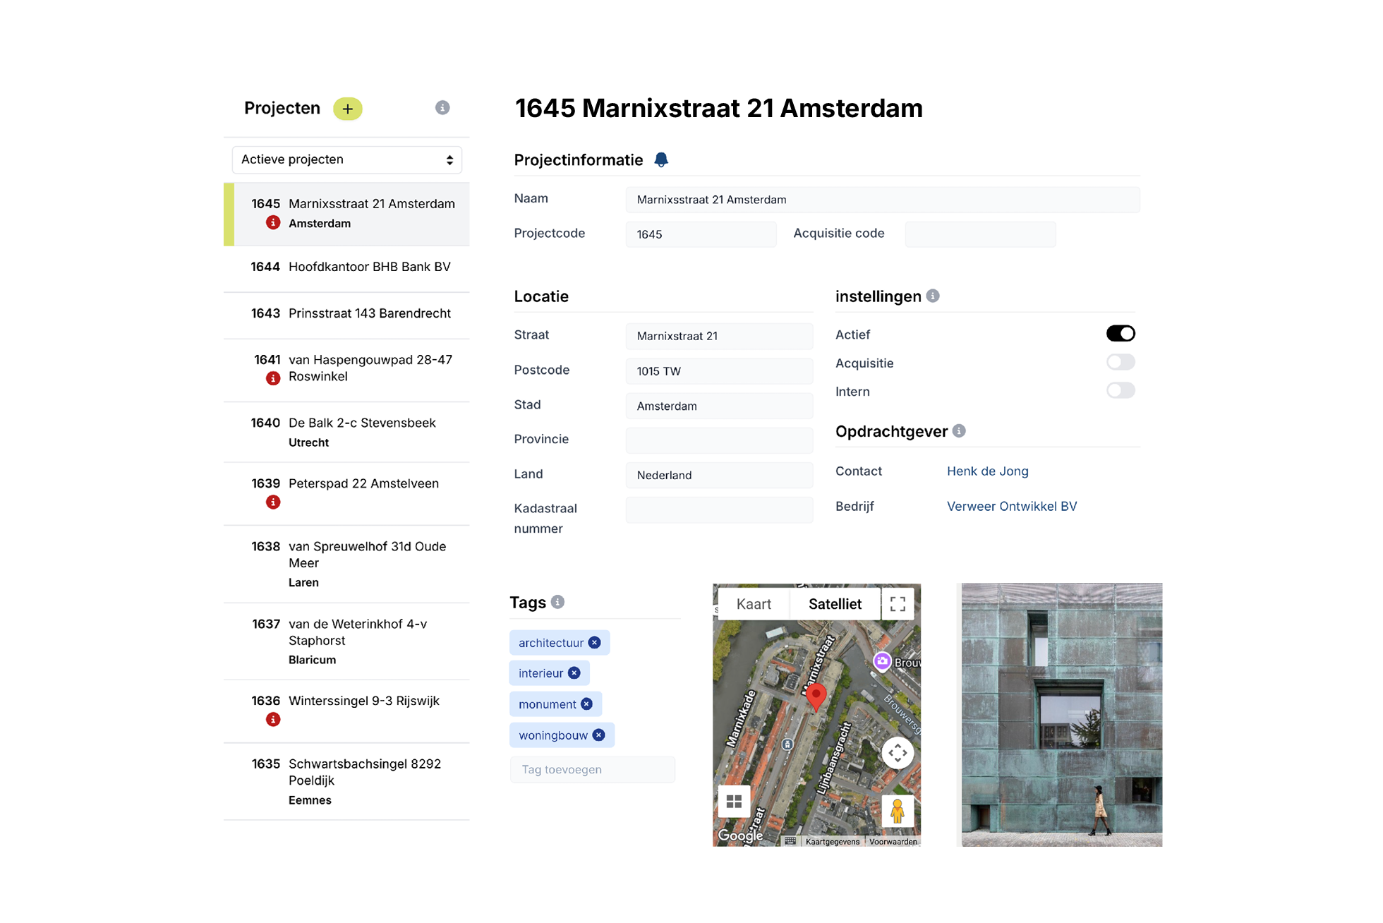
Task: Open the map layers grid icon
Action: 734,802
